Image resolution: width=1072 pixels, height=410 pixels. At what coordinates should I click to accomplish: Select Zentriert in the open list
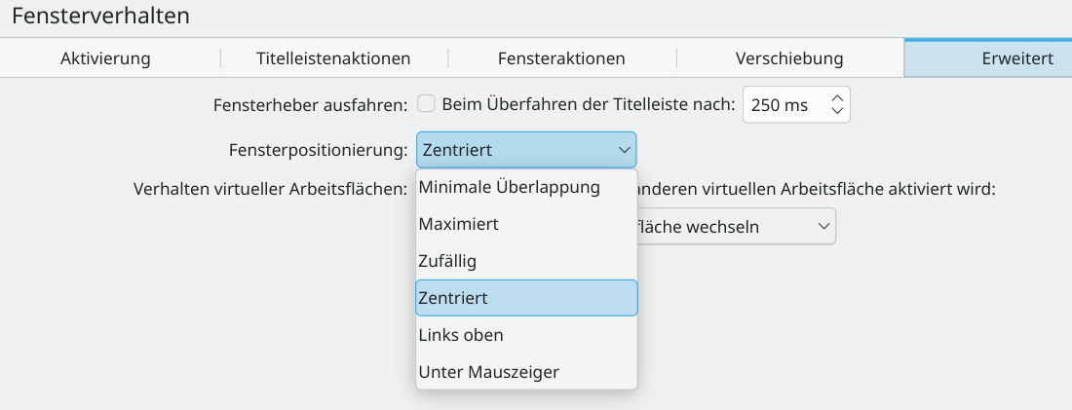point(454,298)
